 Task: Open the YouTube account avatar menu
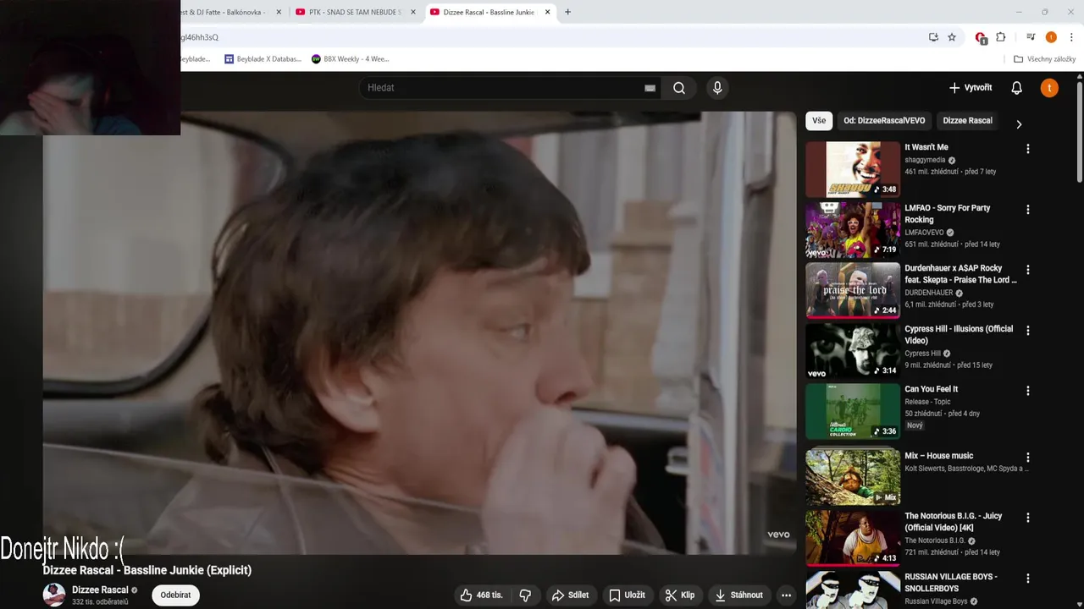(x=1049, y=88)
